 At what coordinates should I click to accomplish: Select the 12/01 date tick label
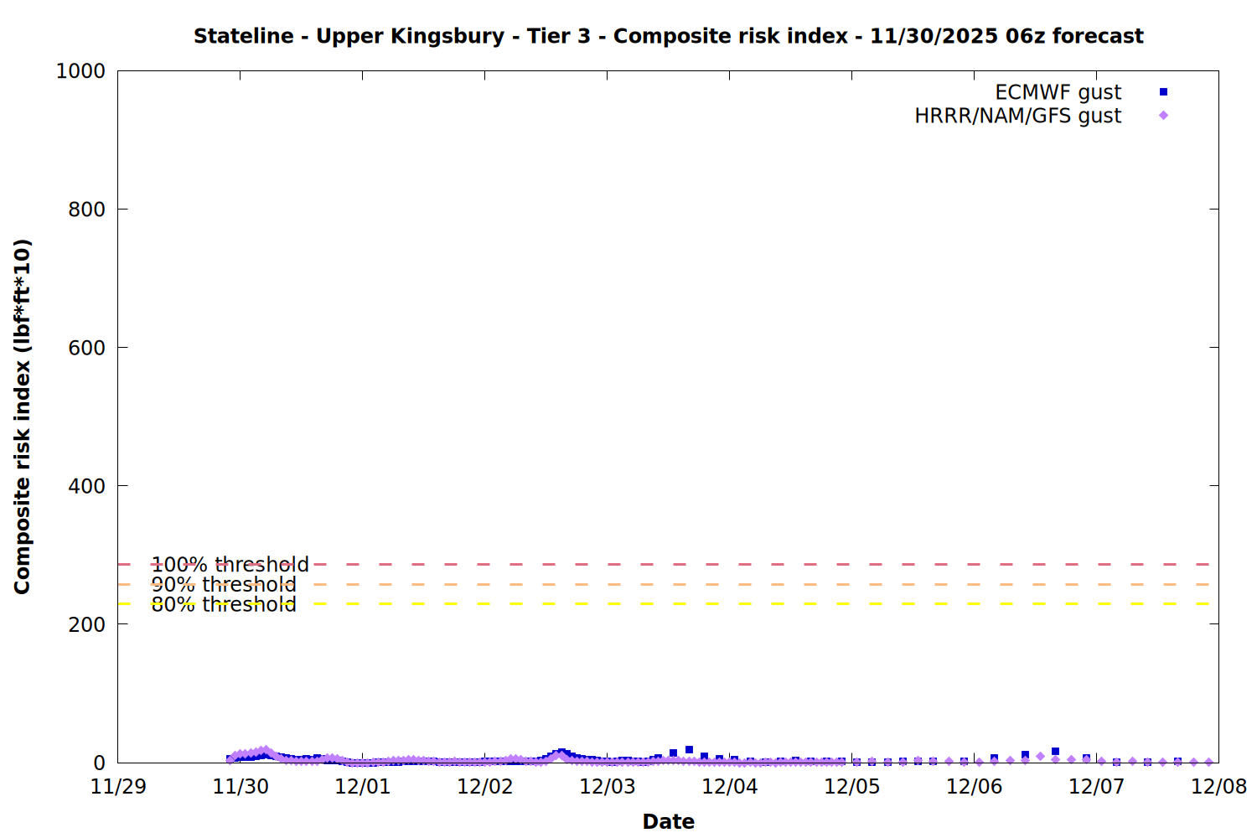point(363,787)
